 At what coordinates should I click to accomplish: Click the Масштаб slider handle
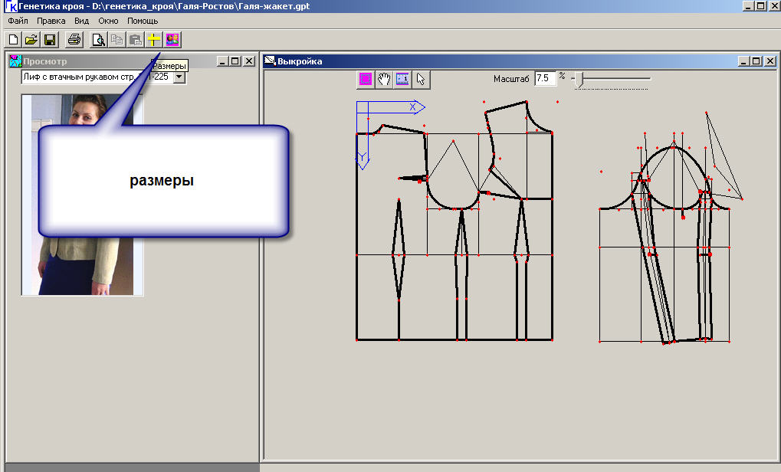579,79
